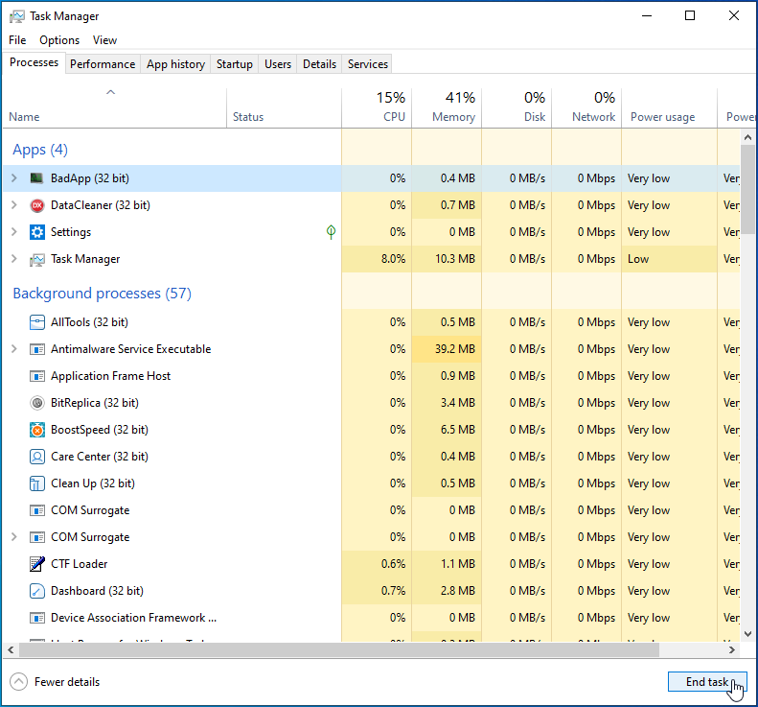Collapse view with Fewer details
Image resolution: width=758 pixels, height=707 pixels.
tap(56, 682)
